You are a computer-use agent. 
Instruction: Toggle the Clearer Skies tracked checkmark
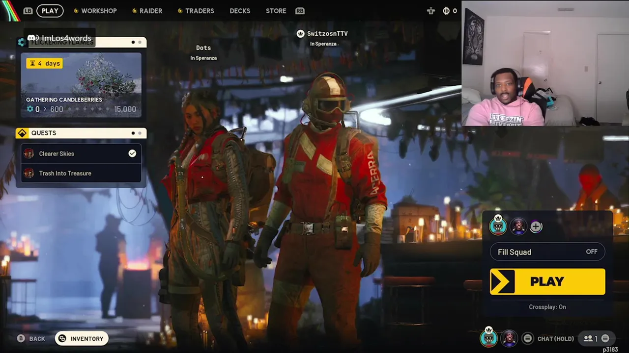(x=132, y=153)
